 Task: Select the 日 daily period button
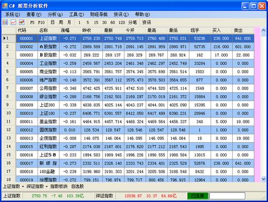[53, 23]
